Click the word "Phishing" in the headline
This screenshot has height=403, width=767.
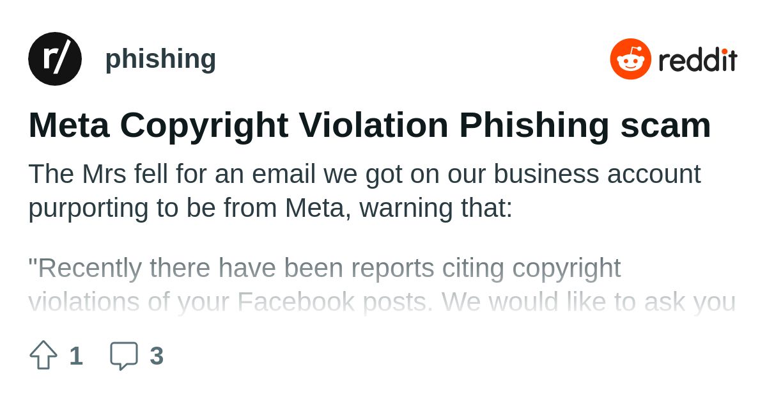click(534, 125)
